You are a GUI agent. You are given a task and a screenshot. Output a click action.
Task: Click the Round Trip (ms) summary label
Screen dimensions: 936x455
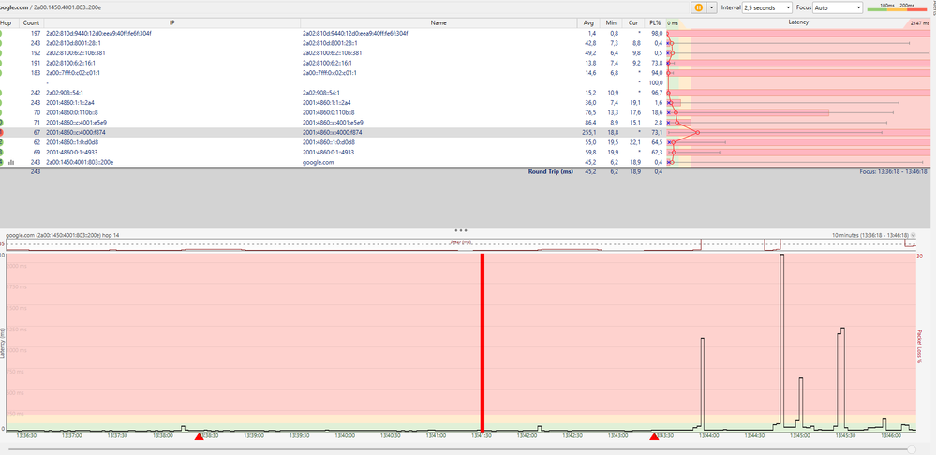pos(550,171)
